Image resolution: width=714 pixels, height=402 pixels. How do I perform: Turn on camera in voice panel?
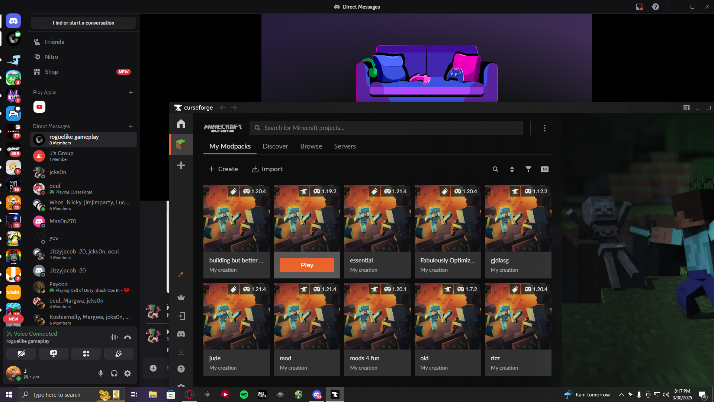pos(21,354)
